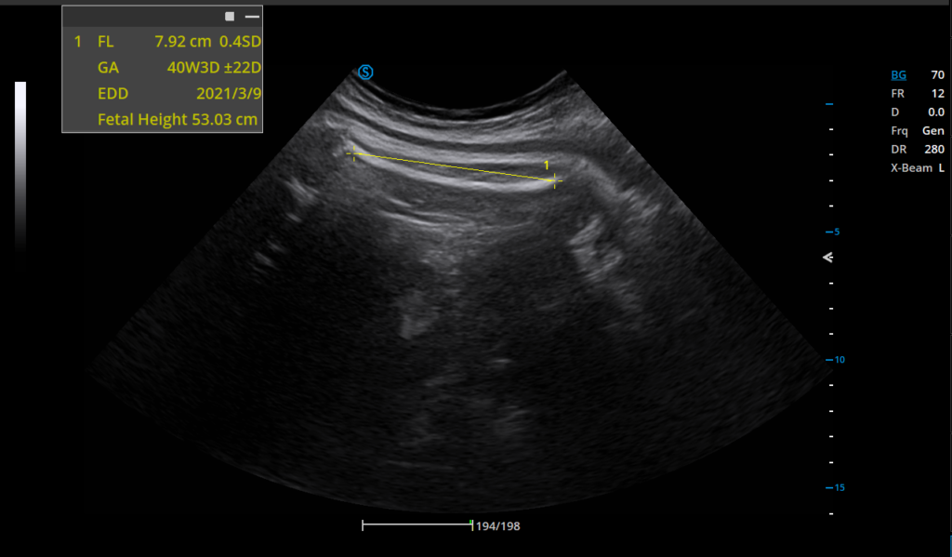Click the 5 cm depth scale marker

pos(832,232)
